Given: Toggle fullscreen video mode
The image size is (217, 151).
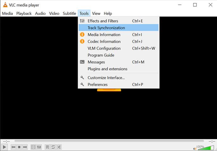Looking at the screenshot, I should [x=33, y=147].
